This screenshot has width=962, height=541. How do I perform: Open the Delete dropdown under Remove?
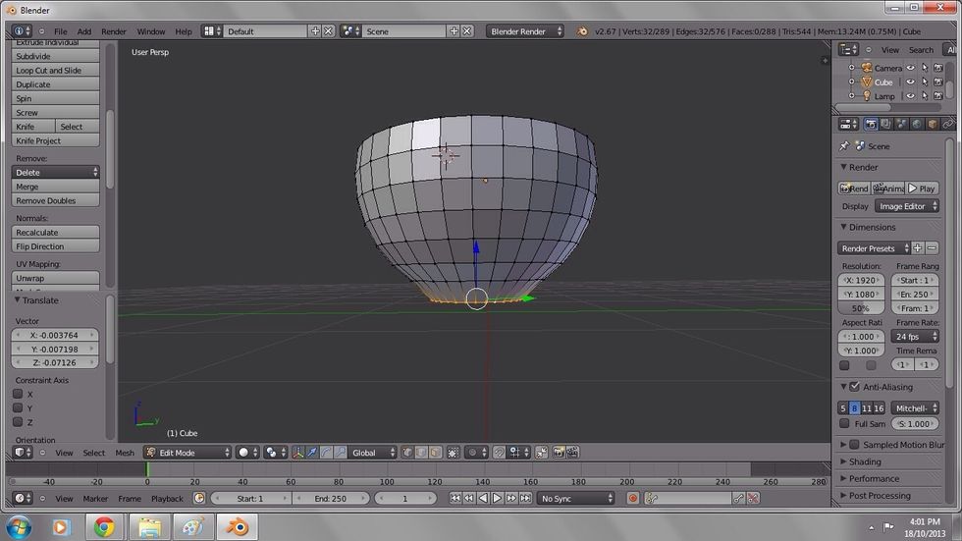55,173
